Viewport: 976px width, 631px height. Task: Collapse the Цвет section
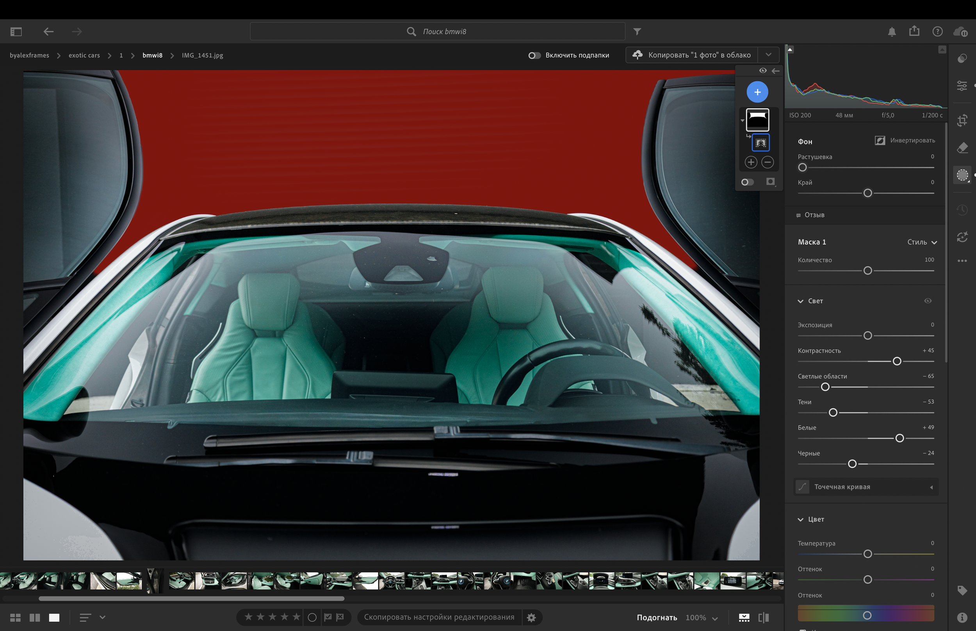pyautogui.click(x=800, y=519)
